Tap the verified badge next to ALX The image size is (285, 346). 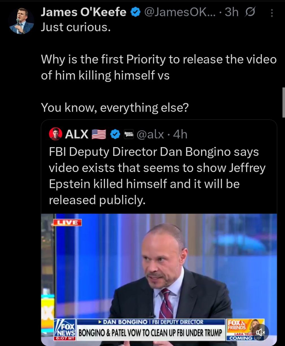coord(114,134)
